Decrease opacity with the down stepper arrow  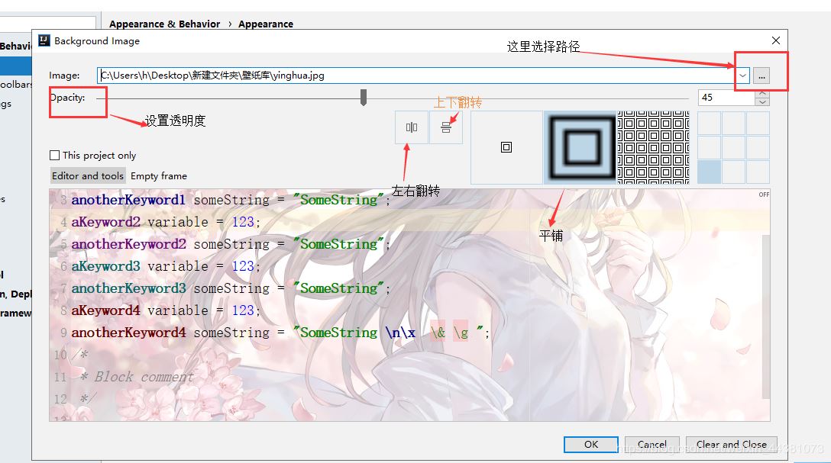pos(762,101)
